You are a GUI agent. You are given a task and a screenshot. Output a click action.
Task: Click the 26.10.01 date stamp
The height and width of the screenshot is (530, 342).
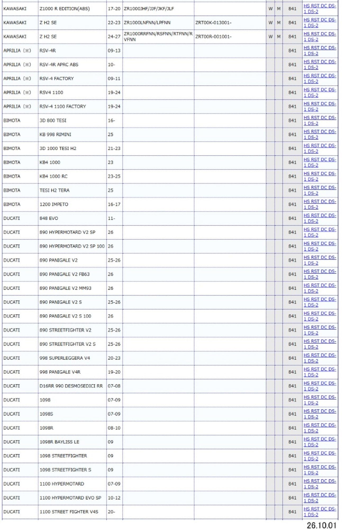(321, 525)
